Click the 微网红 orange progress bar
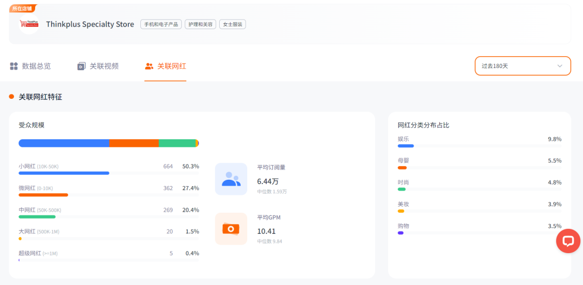 pyautogui.click(x=43, y=195)
